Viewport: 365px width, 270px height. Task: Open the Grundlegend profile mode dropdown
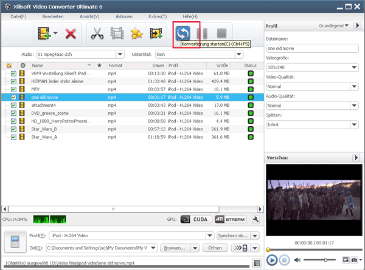[x=333, y=25]
